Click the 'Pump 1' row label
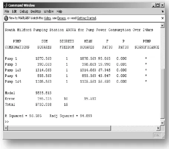This screenshot has height=149, width=169. click(x=11, y=59)
